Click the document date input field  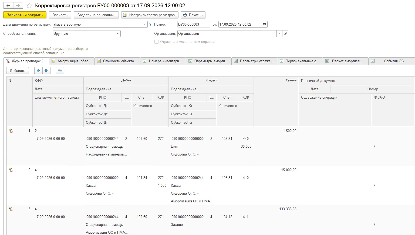pos(240,24)
